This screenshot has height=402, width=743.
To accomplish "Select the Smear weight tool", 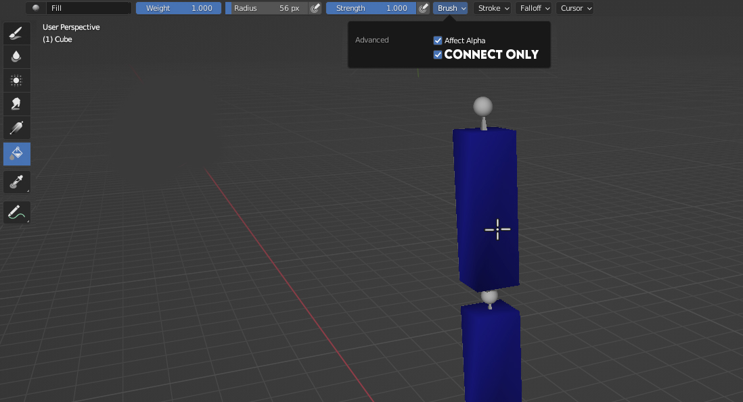I will tap(17, 104).
